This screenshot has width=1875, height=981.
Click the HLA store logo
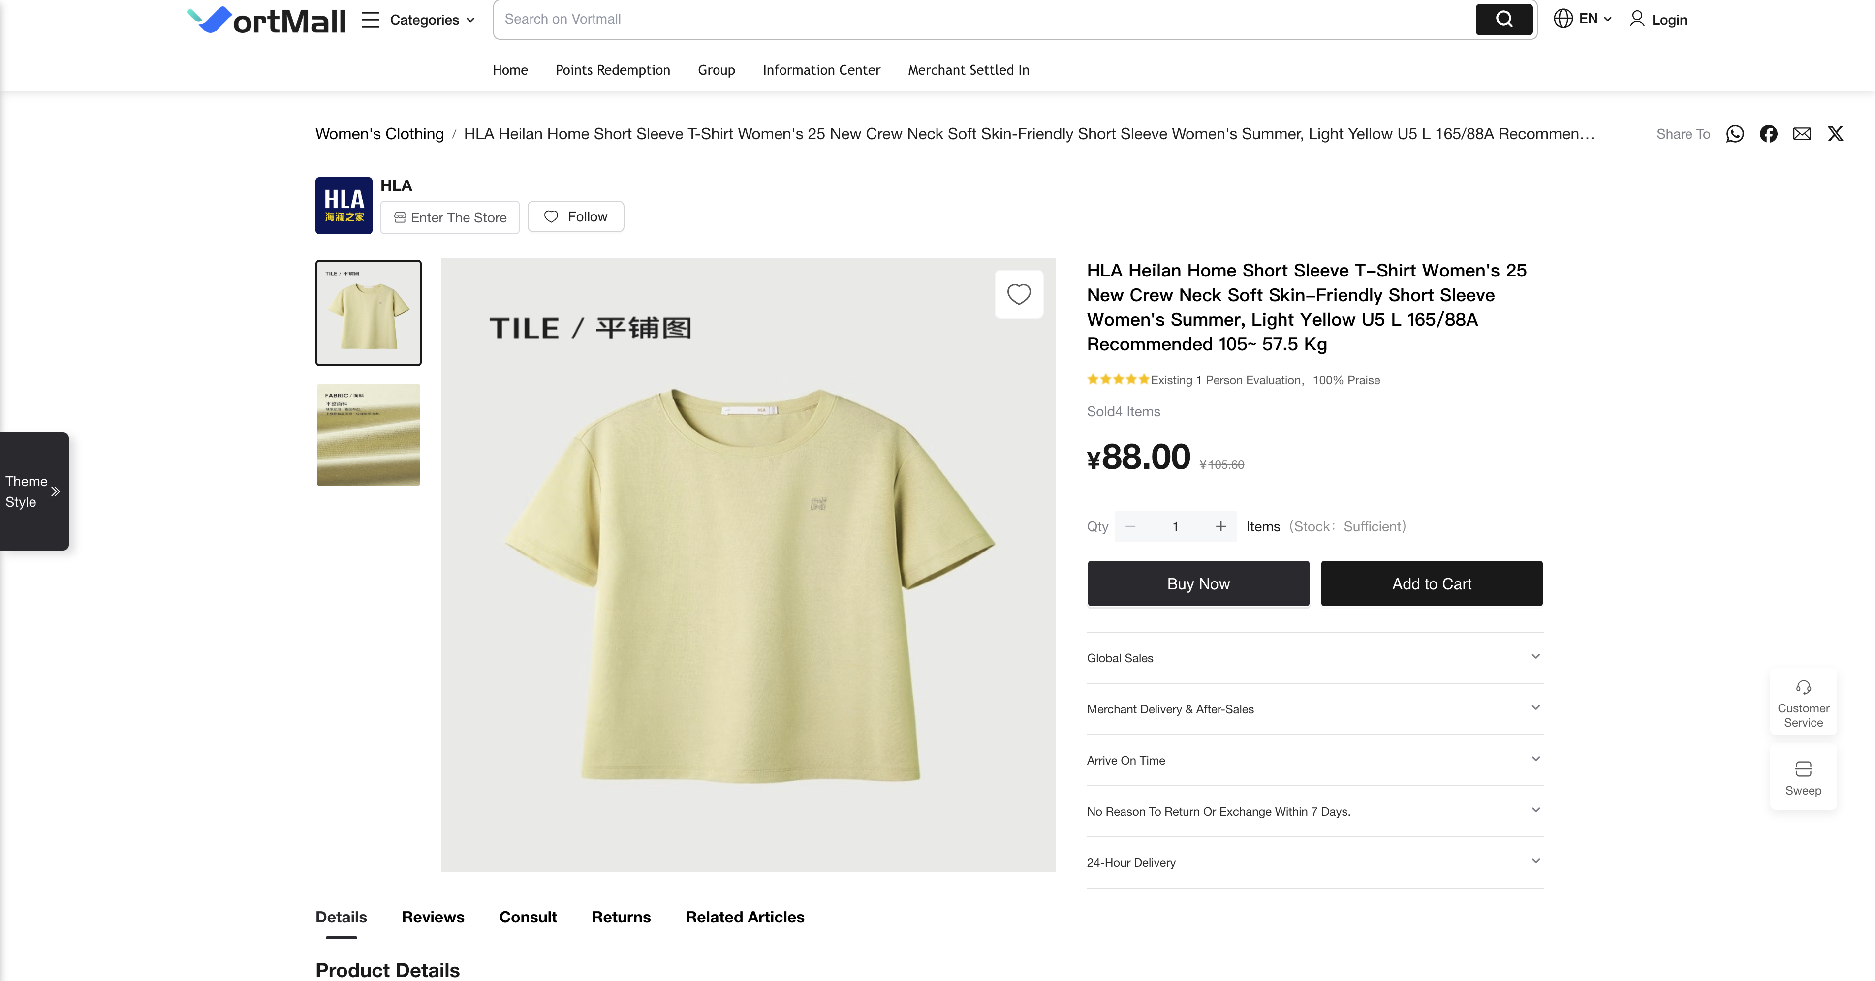(x=344, y=205)
